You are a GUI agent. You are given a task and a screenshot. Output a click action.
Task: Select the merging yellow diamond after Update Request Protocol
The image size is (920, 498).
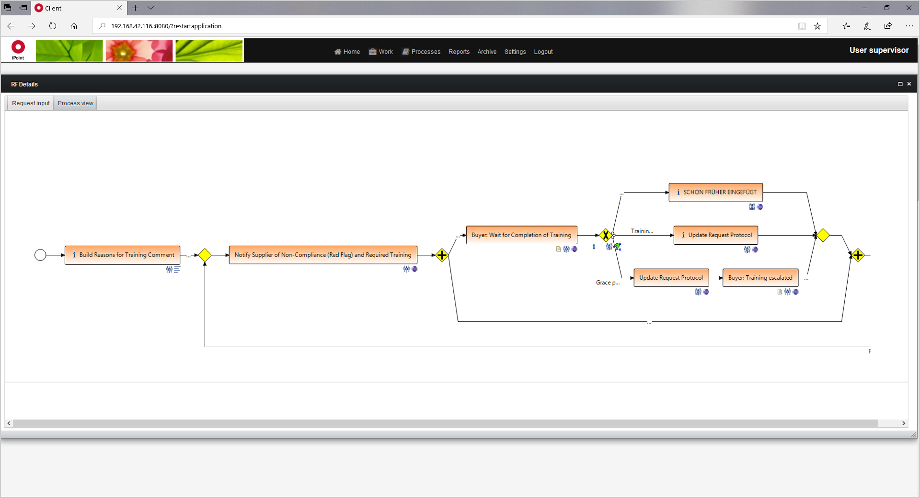point(823,235)
